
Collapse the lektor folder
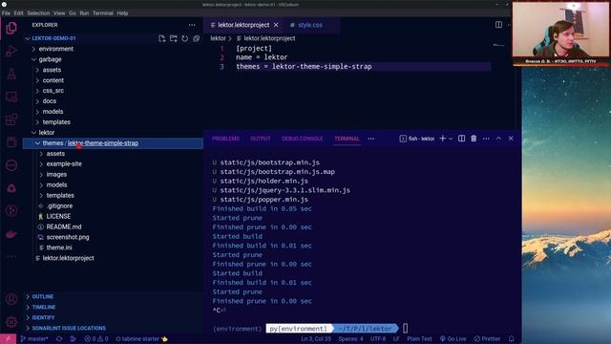(x=47, y=133)
